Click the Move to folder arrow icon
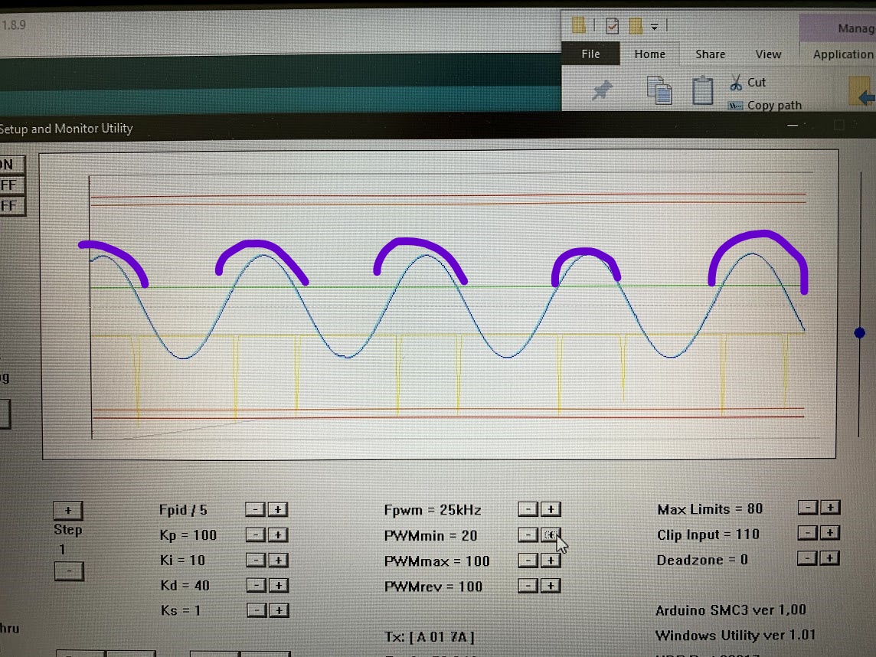876x657 pixels. pyautogui.click(x=862, y=92)
